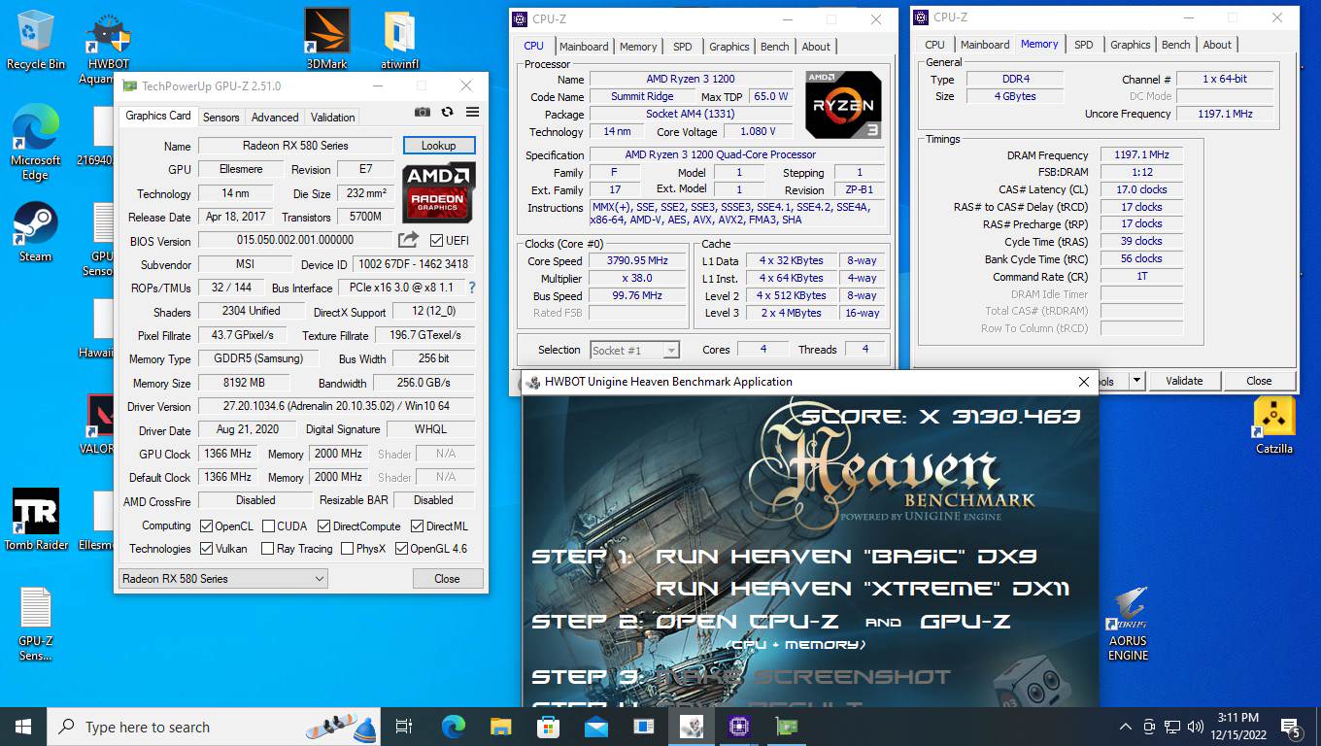Toggle the Vulkan checkbox
The height and width of the screenshot is (746, 1321).
pos(206,548)
